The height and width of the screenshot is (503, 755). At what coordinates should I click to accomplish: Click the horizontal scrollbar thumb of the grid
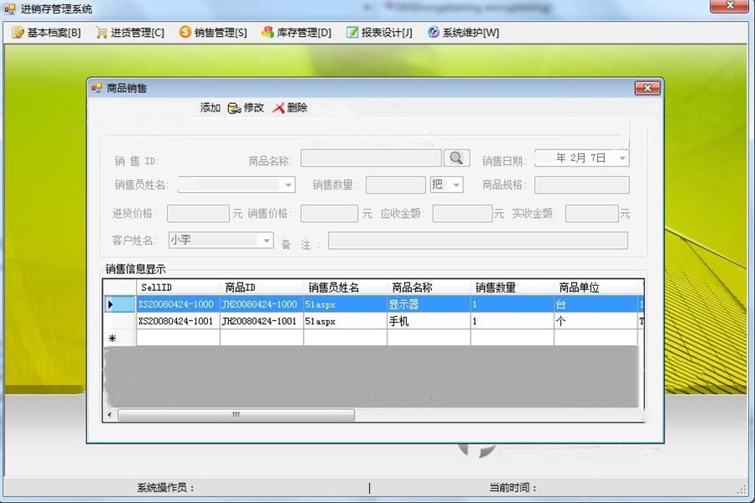tap(236, 414)
